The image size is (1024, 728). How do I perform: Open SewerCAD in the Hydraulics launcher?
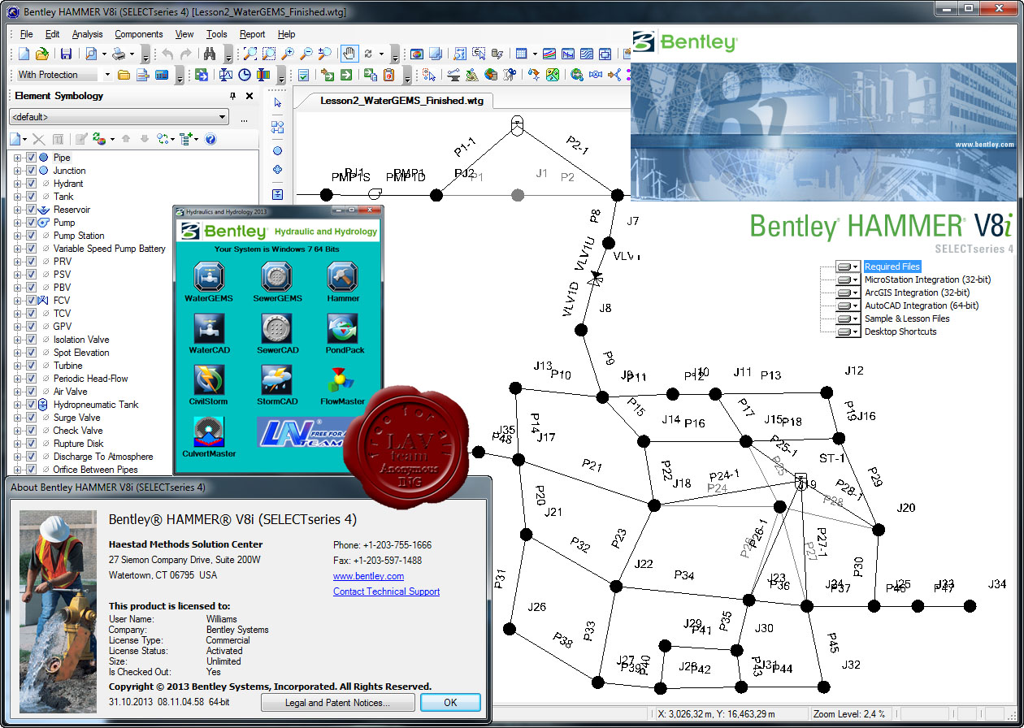pos(277,329)
